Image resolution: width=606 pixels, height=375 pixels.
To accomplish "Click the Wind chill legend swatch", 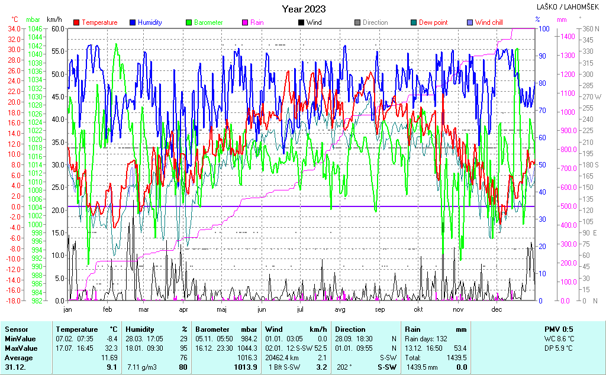I will 470,22.
